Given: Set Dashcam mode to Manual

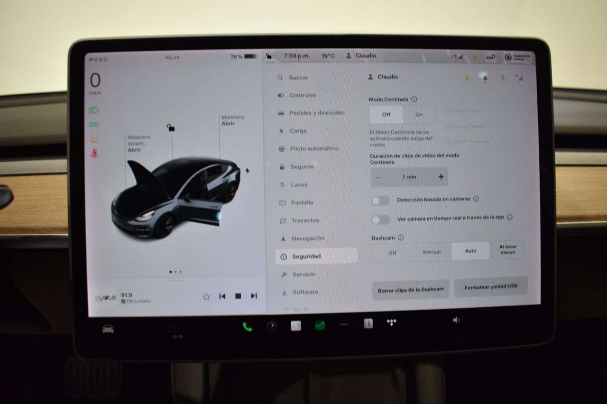Looking at the screenshot, I should click(x=432, y=251).
